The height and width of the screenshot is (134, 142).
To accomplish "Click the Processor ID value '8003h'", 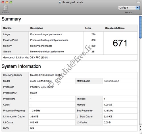I will tap(34, 93).
